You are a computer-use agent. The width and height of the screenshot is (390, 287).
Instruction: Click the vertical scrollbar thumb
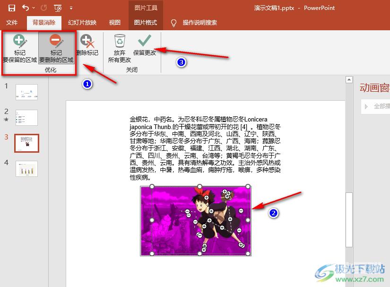point(349,219)
